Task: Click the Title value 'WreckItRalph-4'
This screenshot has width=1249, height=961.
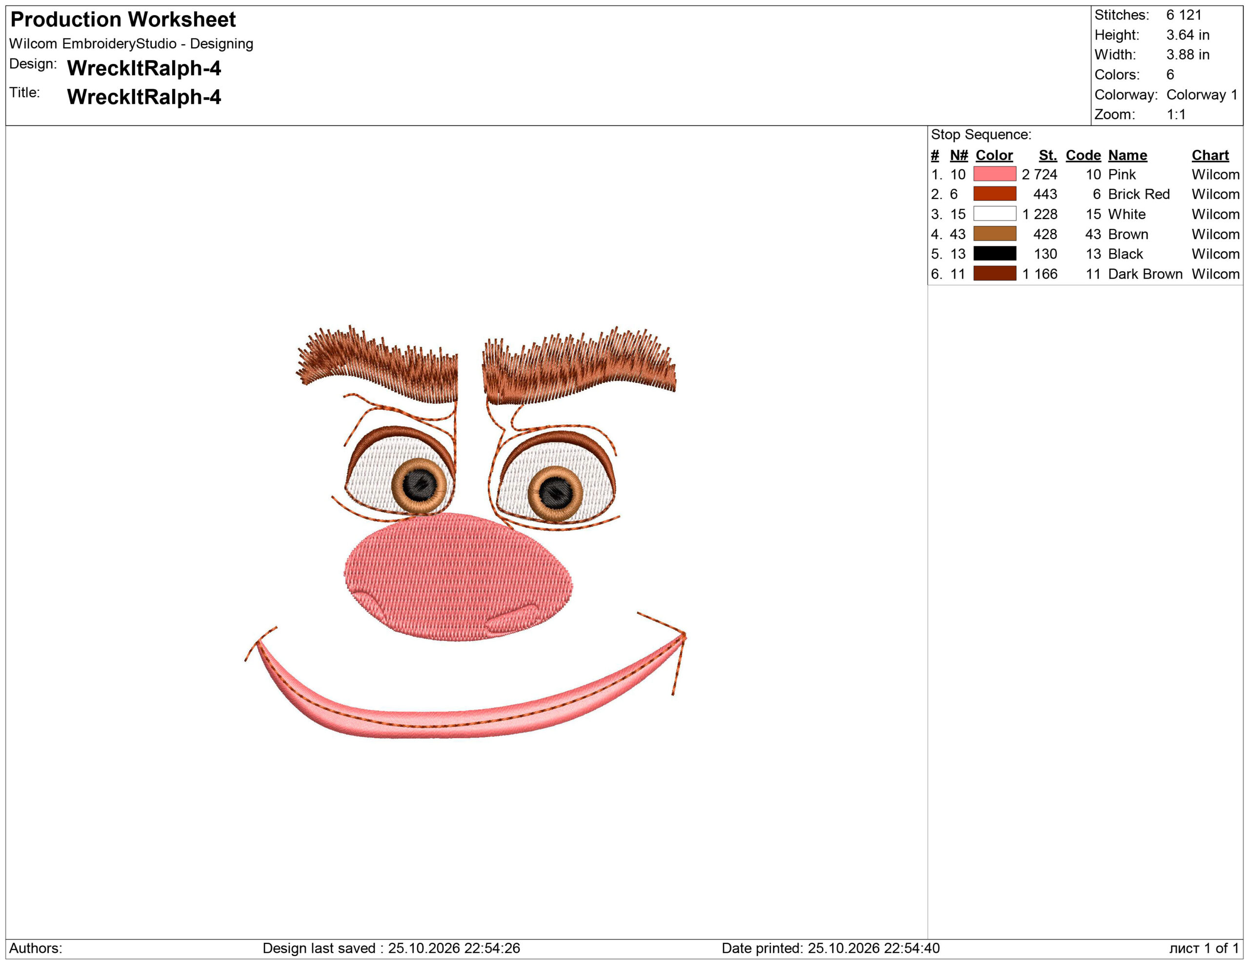Action: coord(144,97)
